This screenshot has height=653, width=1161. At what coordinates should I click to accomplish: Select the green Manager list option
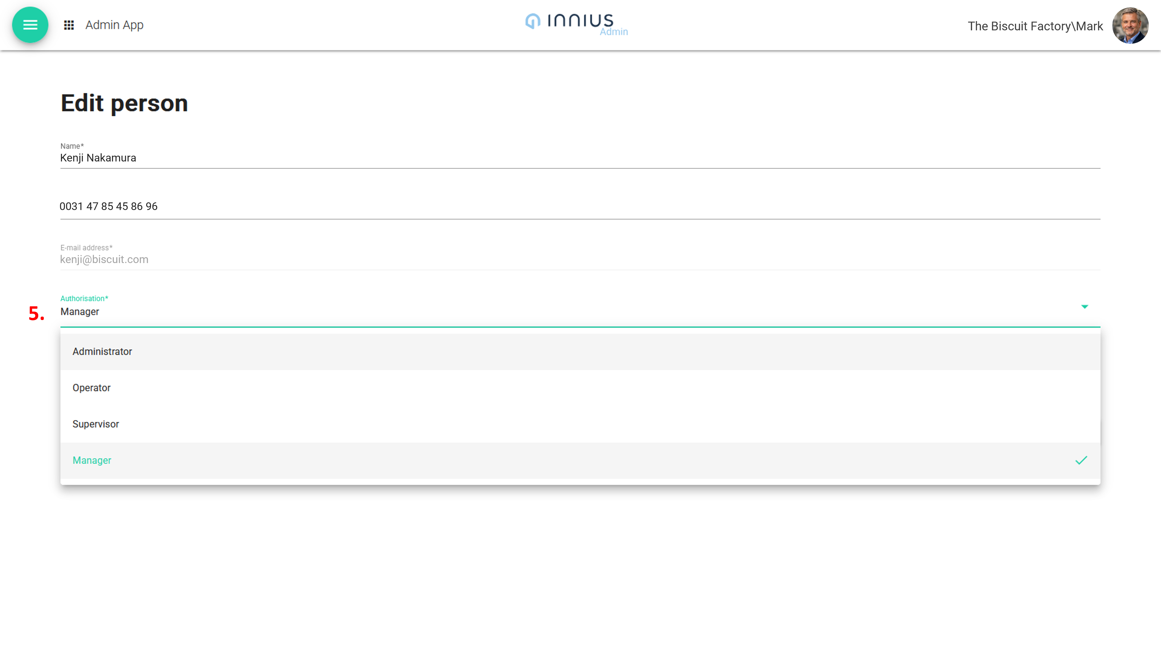[x=92, y=460]
